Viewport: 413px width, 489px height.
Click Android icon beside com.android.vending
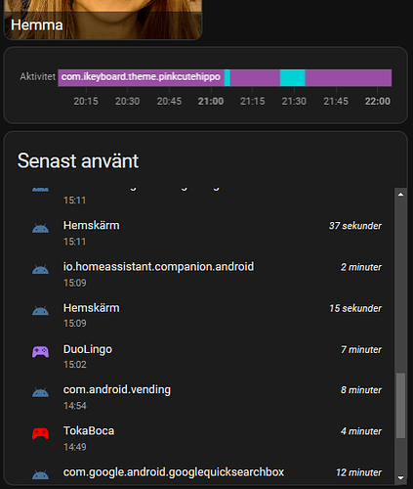pyautogui.click(x=40, y=392)
